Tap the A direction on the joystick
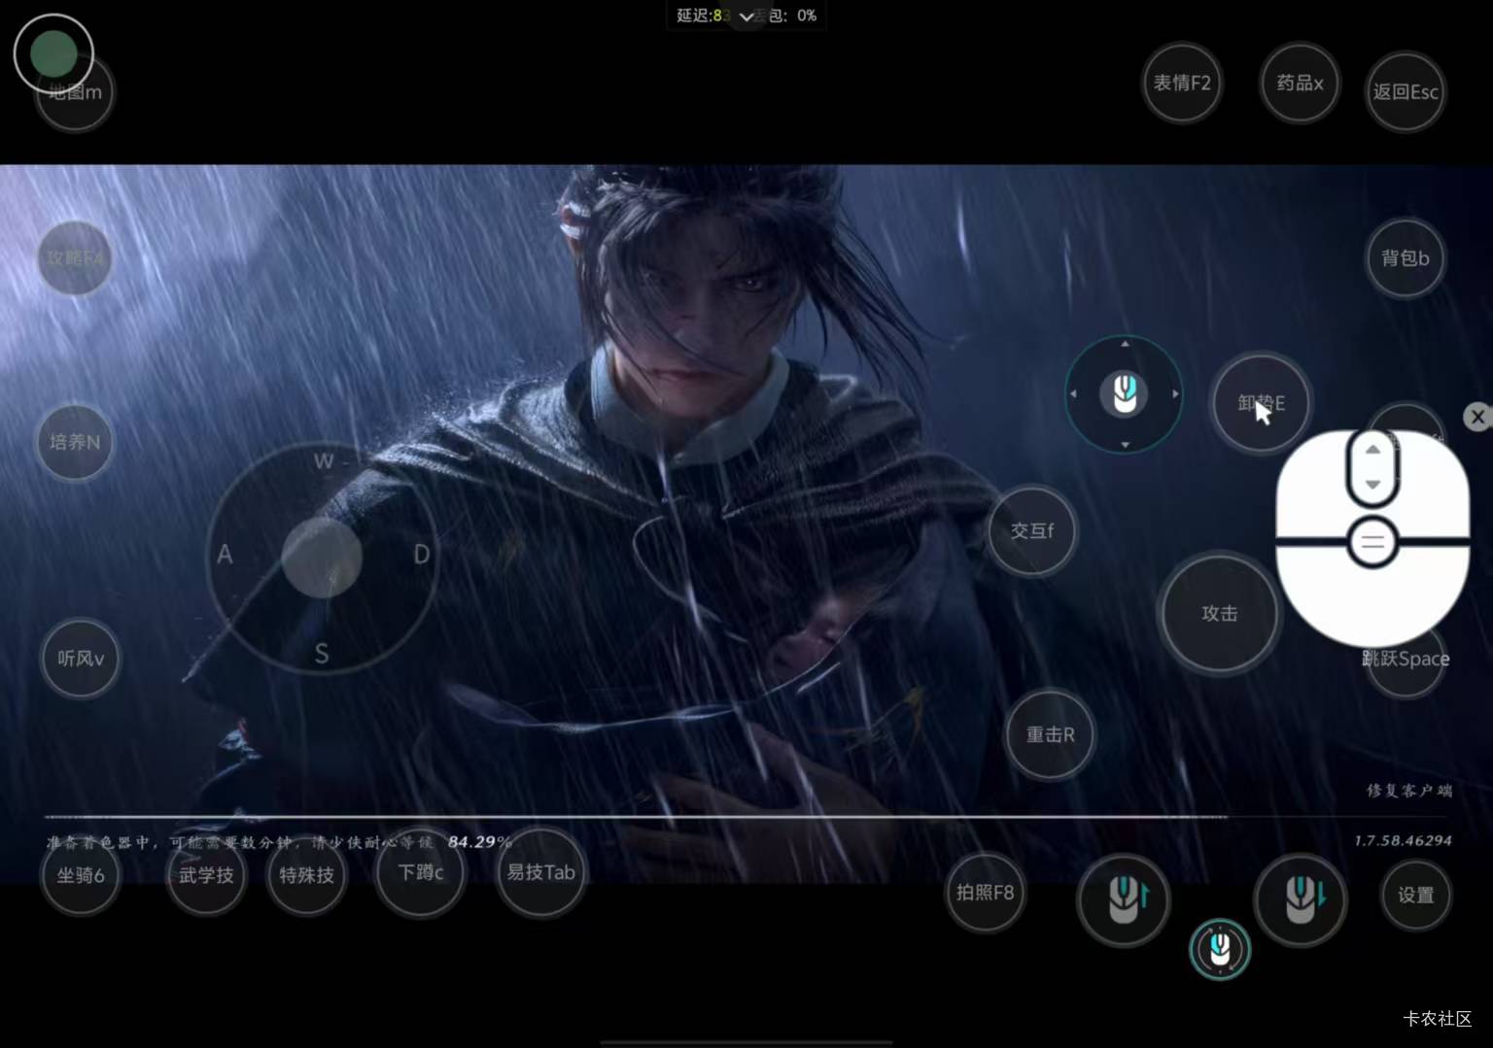Image resolution: width=1493 pixels, height=1048 pixels. [225, 555]
